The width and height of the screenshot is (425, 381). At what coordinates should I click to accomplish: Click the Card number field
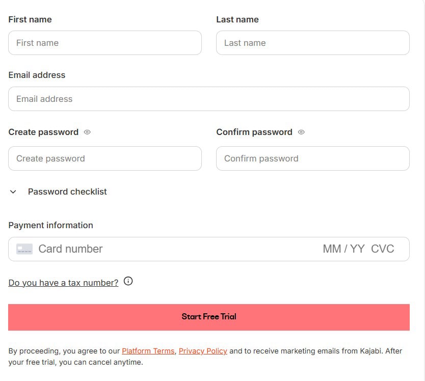click(x=153, y=249)
